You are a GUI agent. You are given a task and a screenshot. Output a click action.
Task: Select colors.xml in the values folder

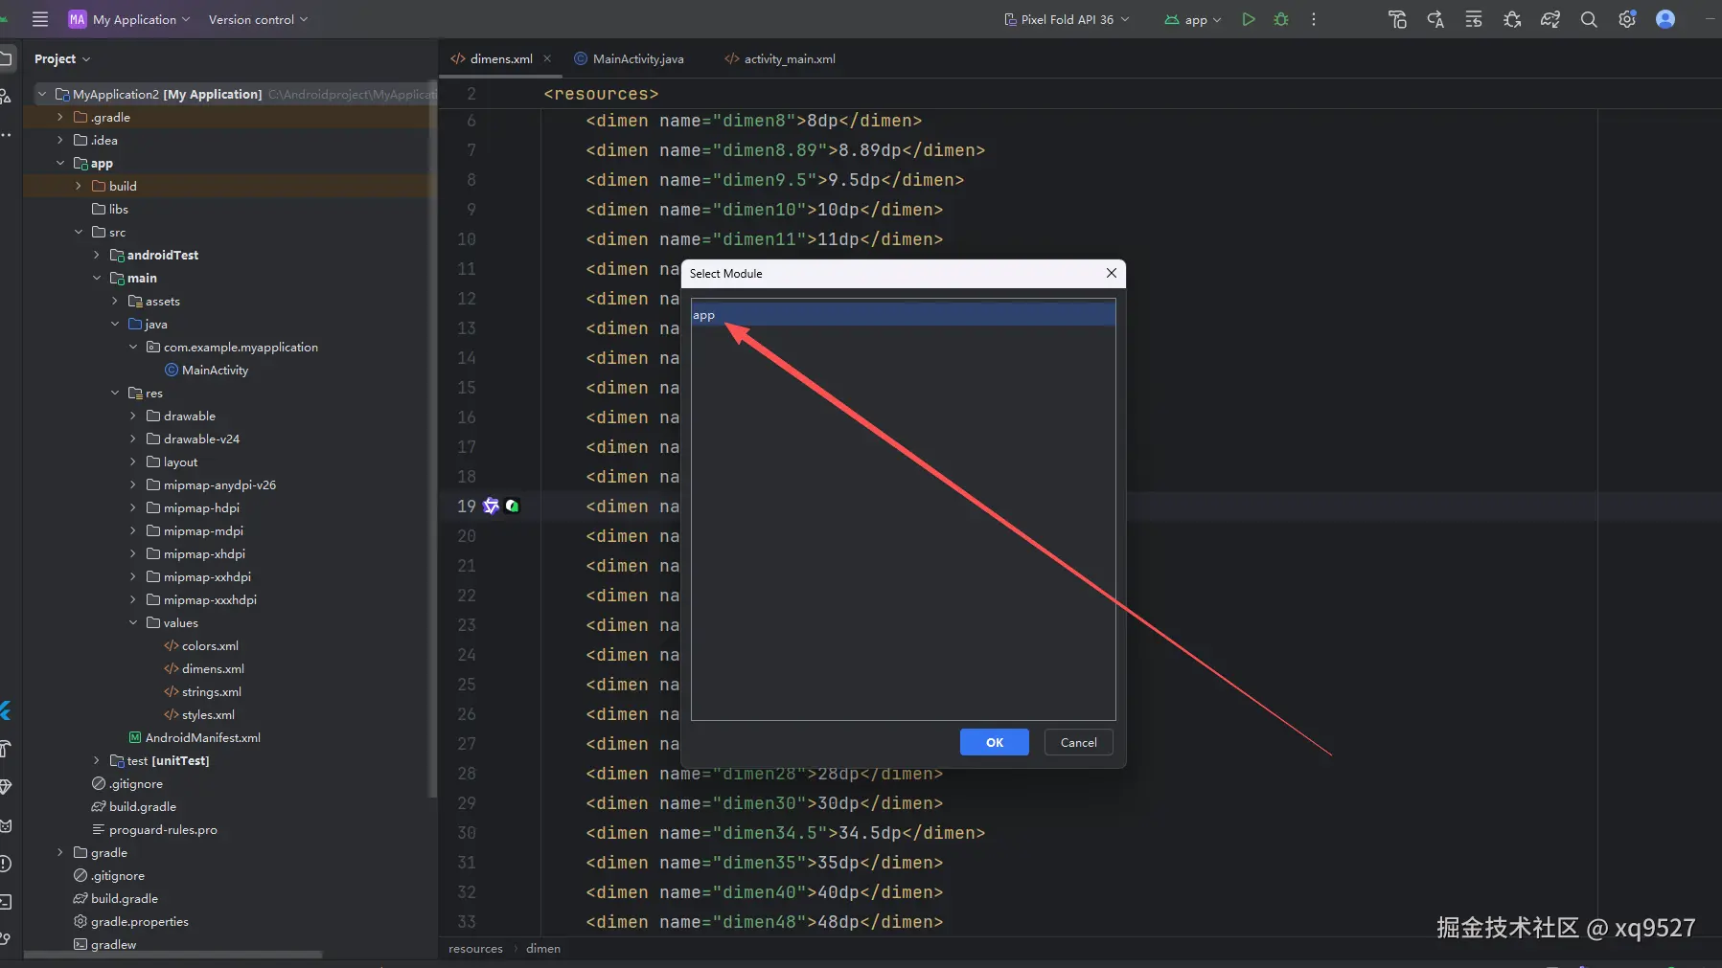click(201, 645)
